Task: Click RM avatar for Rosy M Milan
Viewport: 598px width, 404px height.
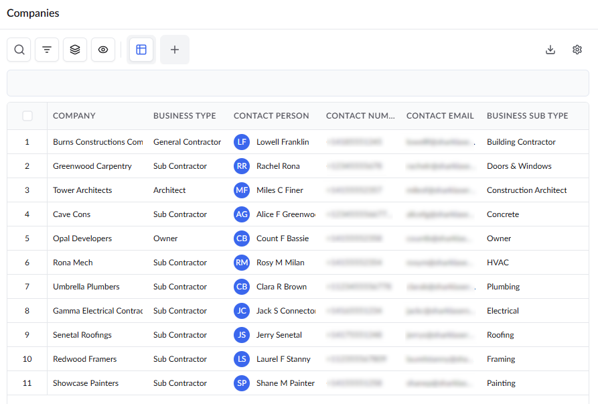Action: point(242,263)
